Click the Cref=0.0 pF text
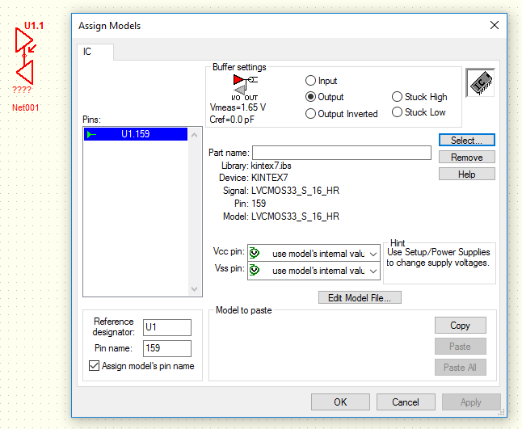Screen dimensions: 522x429 point(232,119)
